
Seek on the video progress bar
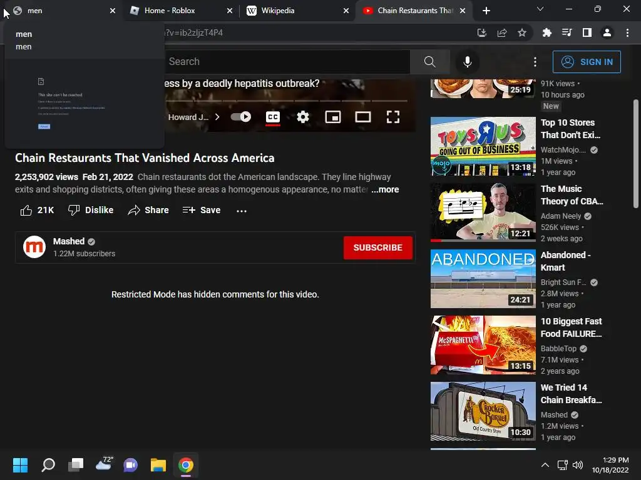pyautogui.click(x=286, y=101)
